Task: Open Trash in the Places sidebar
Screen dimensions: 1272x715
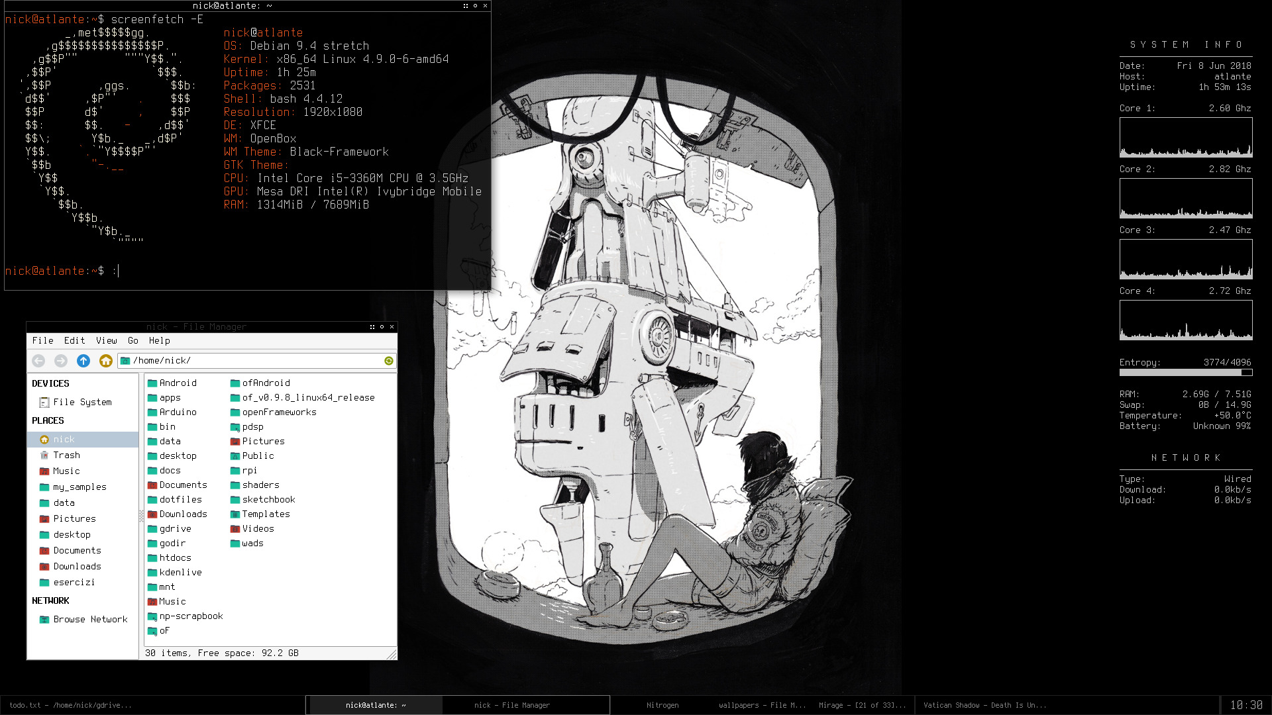Action: [x=66, y=455]
